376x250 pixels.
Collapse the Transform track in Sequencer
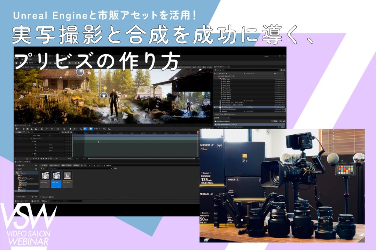[31, 139]
